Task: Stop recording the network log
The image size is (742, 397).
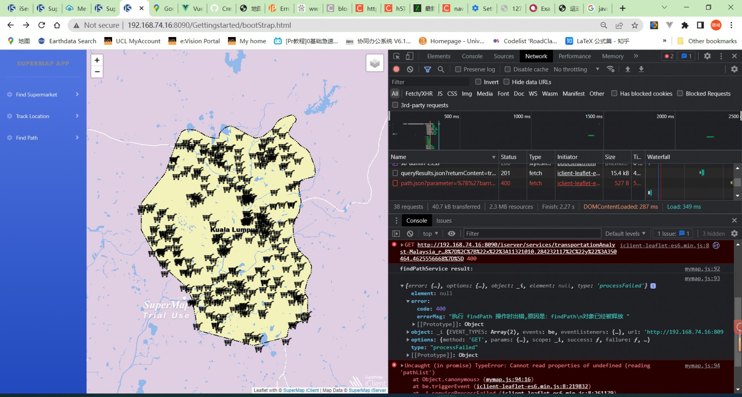Action: point(396,69)
